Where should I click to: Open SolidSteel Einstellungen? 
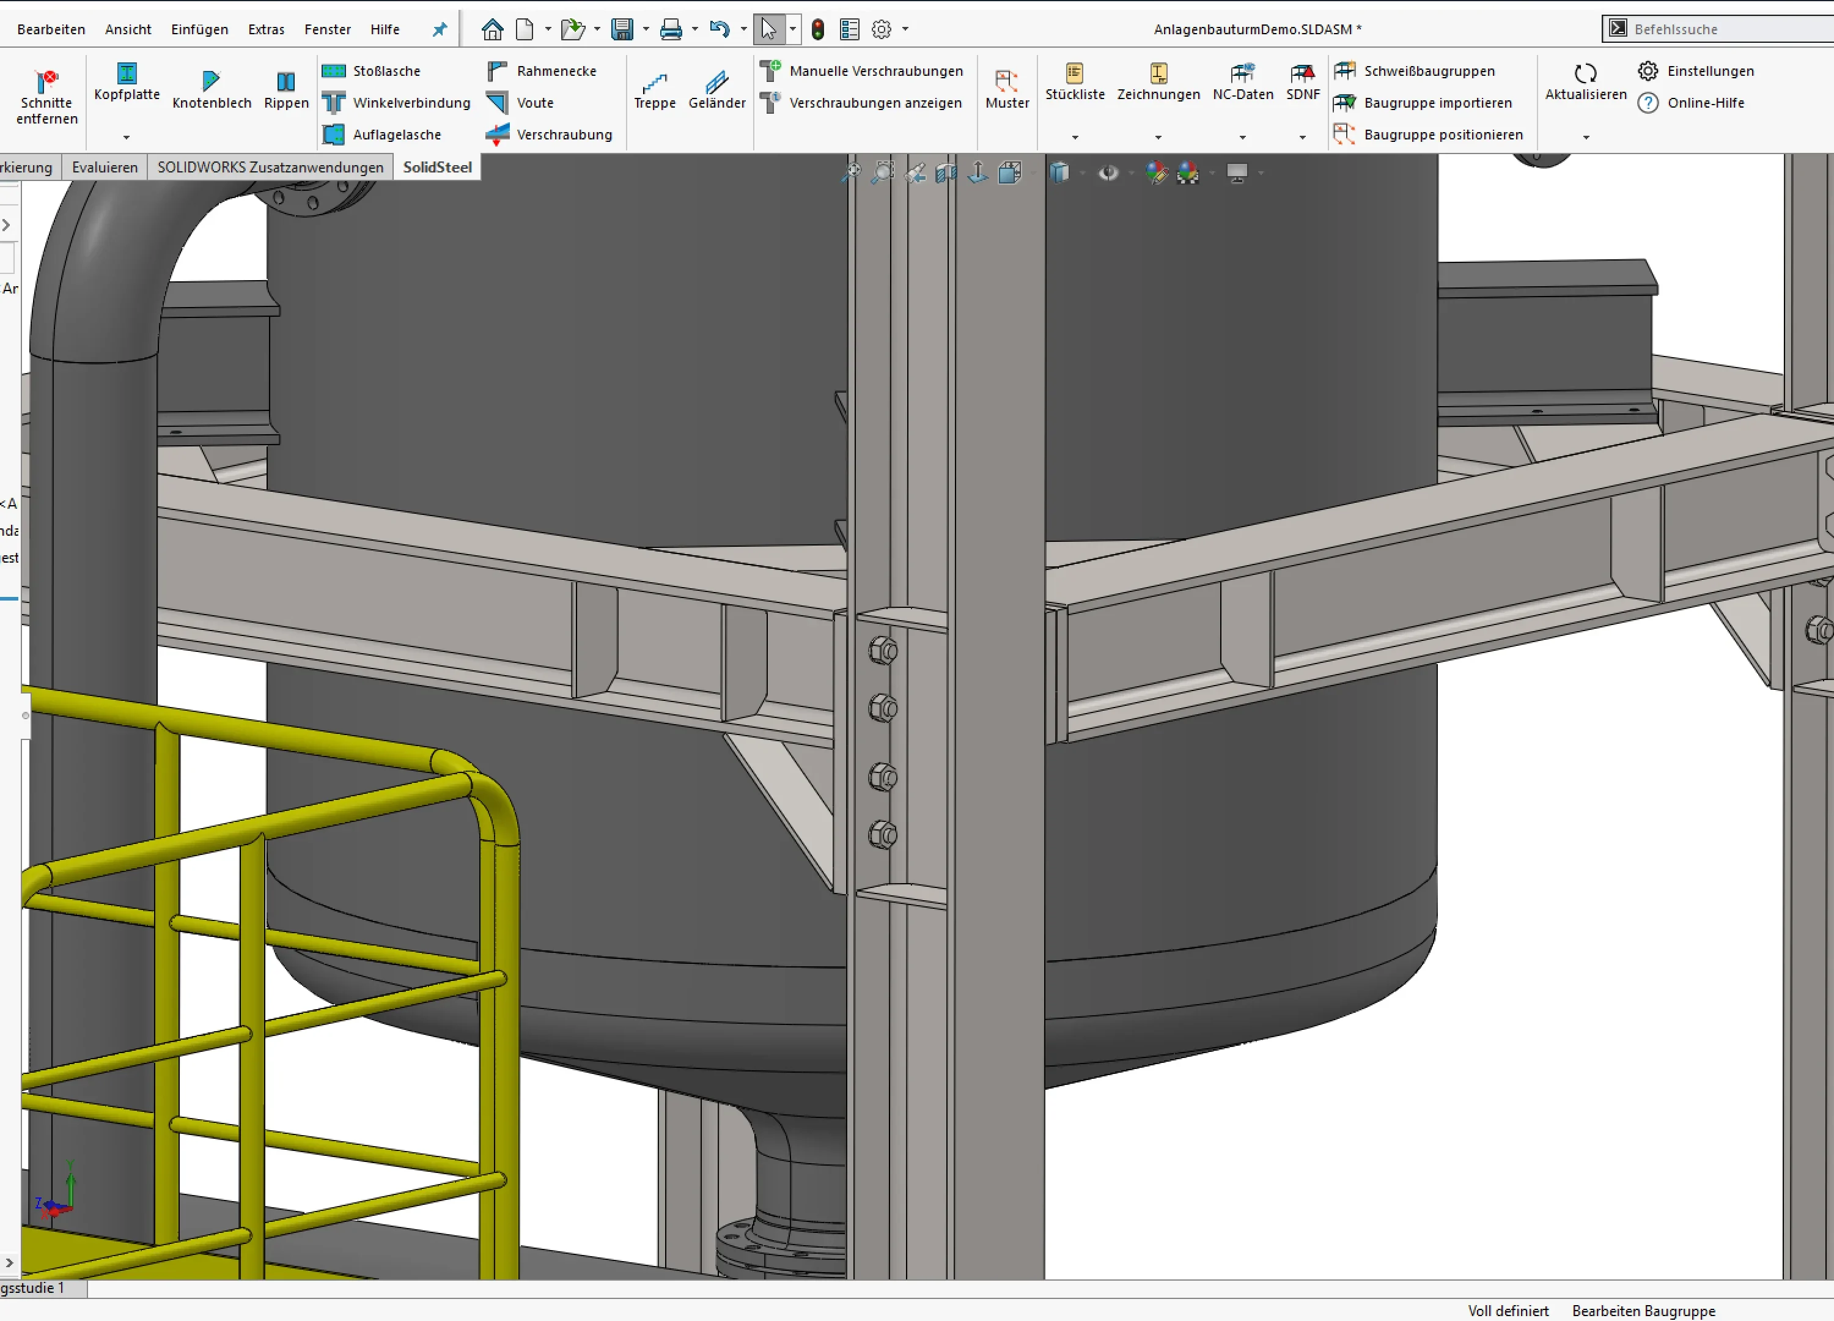pyautogui.click(x=1696, y=70)
